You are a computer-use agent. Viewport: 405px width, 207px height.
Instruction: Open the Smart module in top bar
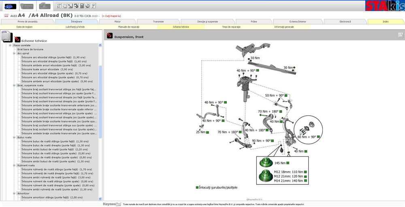click(x=27, y=6)
